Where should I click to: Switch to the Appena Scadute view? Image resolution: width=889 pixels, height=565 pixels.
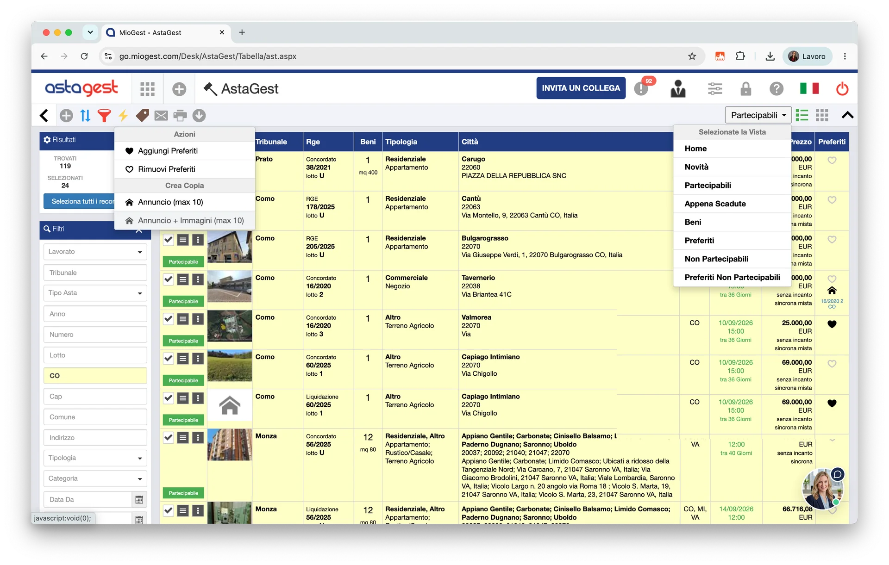pos(732,204)
